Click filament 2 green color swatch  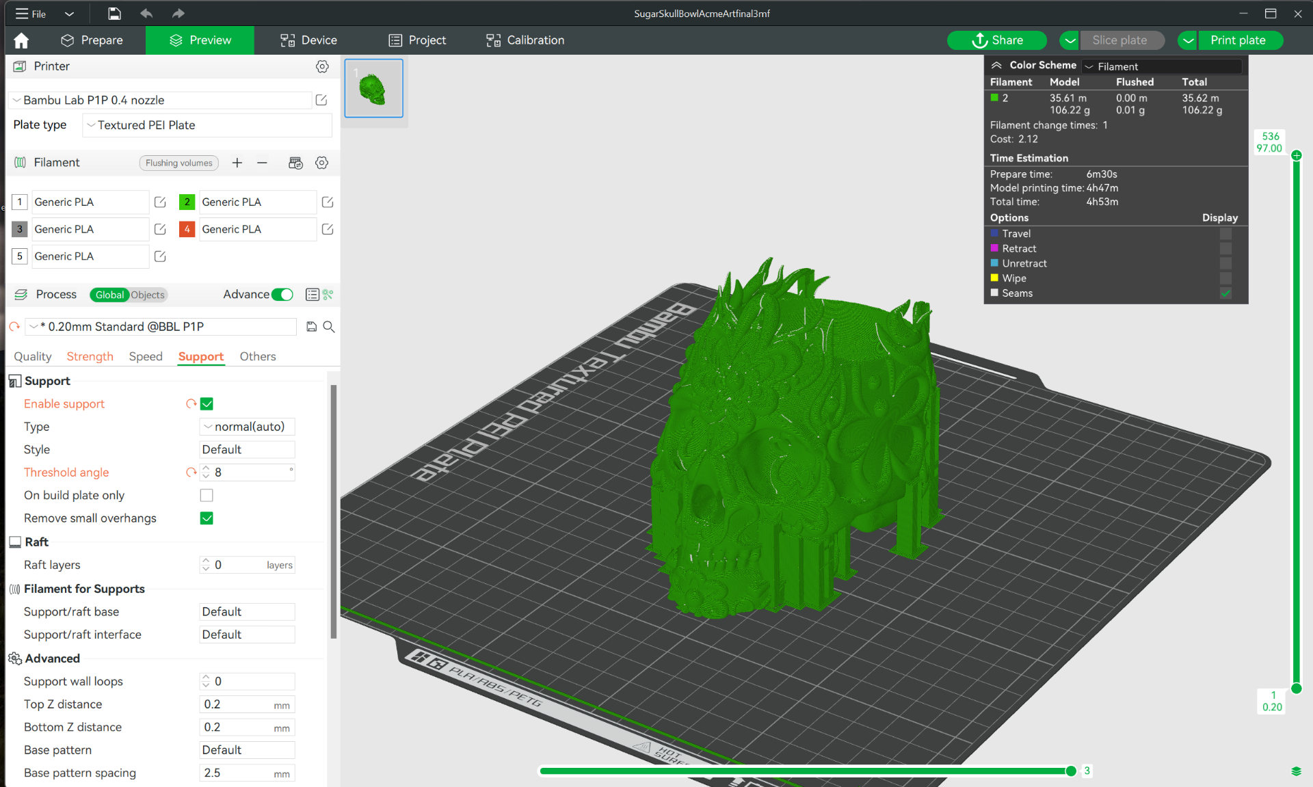tap(187, 202)
